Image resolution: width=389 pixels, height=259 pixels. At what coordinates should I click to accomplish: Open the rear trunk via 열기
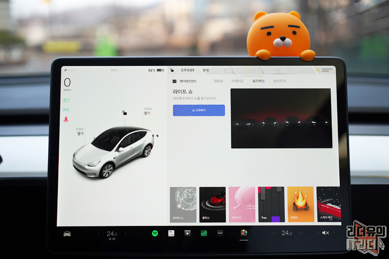click(147, 113)
